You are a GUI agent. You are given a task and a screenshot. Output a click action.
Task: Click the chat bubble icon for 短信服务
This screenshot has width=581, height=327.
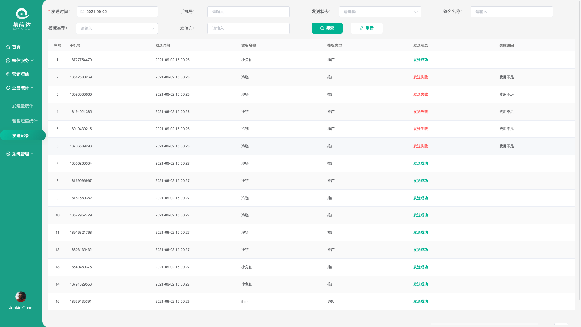tap(8, 61)
